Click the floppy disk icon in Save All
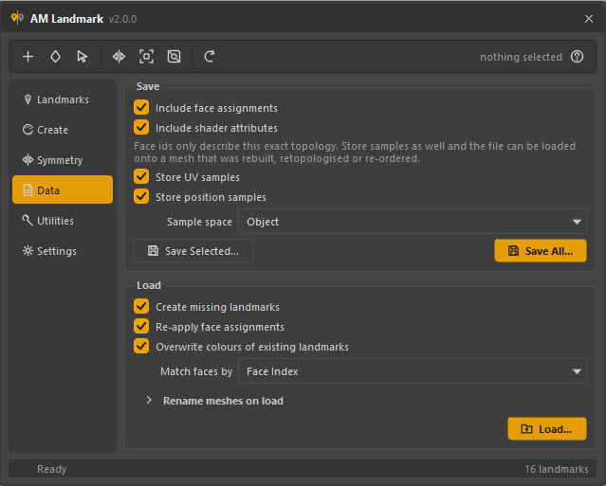Image resolution: width=606 pixels, height=486 pixels. pos(513,251)
